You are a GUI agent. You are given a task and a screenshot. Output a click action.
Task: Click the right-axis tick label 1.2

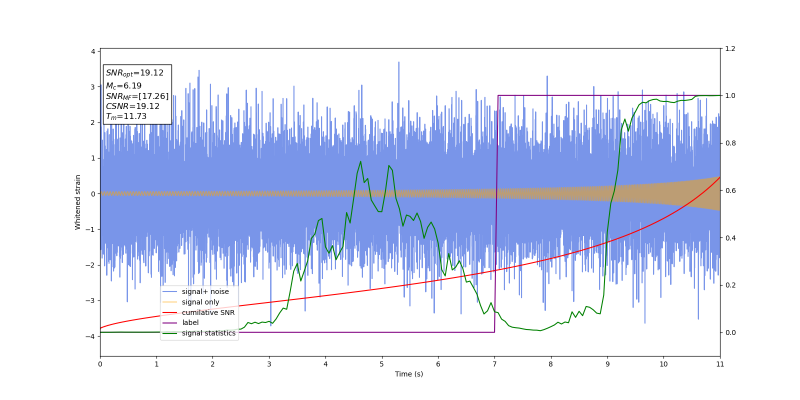tap(730, 48)
